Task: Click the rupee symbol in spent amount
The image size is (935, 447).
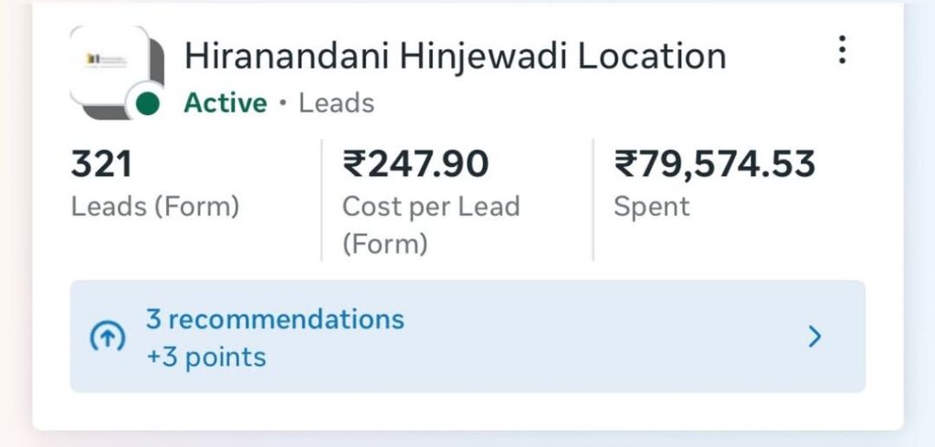Action: (625, 165)
